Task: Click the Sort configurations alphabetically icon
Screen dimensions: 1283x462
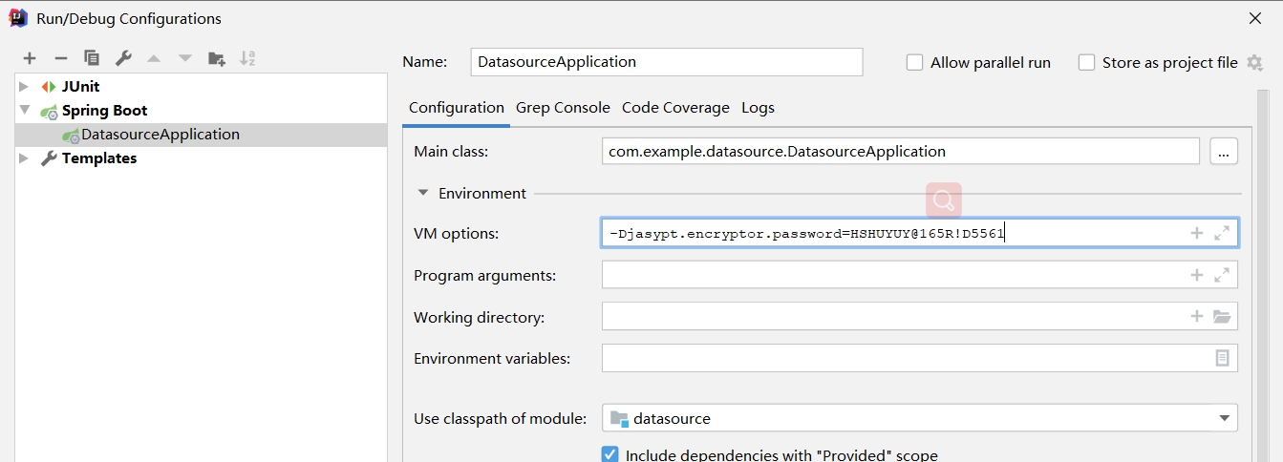Action: click(x=247, y=59)
